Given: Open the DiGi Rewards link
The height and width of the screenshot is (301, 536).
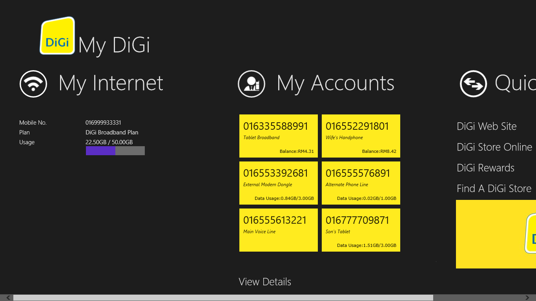Looking at the screenshot, I should click(485, 168).
